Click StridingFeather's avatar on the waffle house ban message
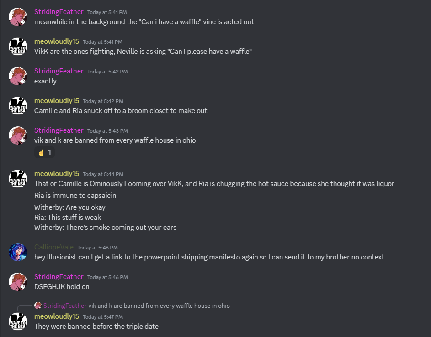This screenshot has width=431, height=337. (18, 135)
